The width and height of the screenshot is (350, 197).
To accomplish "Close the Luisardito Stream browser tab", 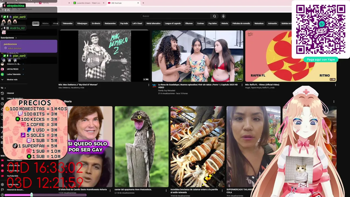I will (x=103, y=3).
